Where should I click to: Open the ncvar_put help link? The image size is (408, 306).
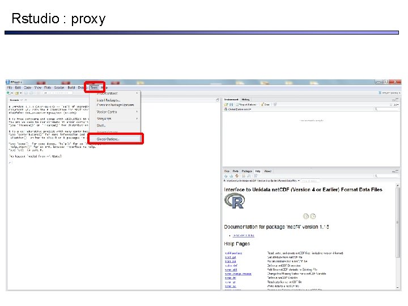pos(230,287)
